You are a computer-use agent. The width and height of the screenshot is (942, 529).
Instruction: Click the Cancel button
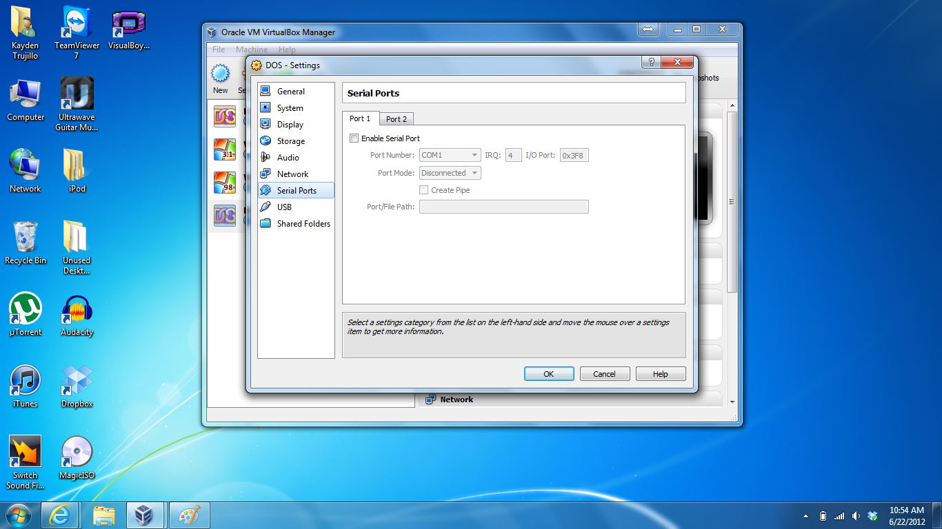tap(605, 374)
